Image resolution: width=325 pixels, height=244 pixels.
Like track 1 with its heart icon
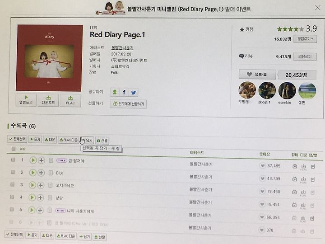click(x=263, y=165)
